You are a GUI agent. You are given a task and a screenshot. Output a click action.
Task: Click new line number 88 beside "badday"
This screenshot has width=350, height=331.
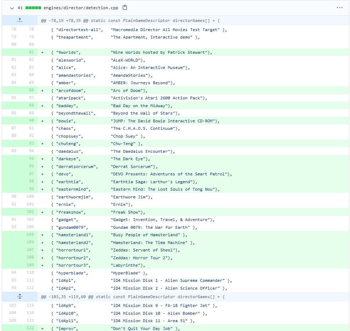click(32, 105)
